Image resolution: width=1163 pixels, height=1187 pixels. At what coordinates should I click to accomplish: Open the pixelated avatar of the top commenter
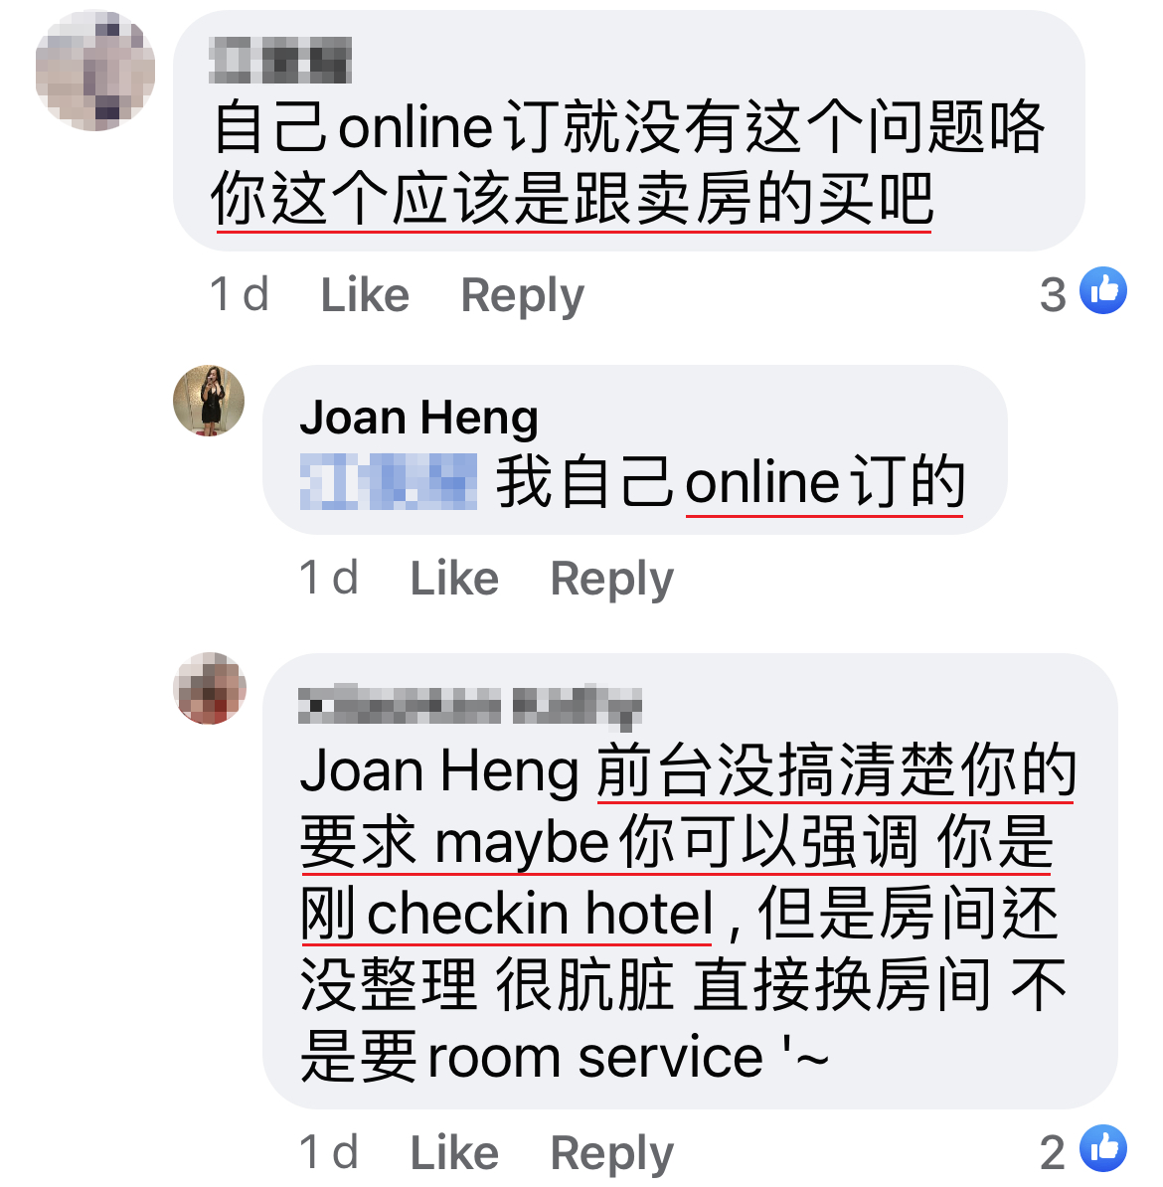pos(95,71)
